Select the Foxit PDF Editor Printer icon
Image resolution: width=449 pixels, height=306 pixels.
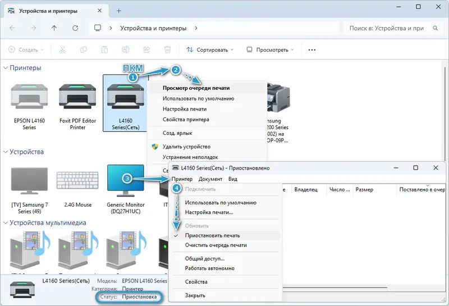coord(77,97)
